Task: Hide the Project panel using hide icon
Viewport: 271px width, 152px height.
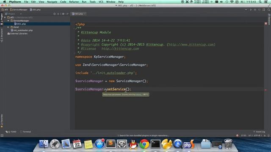Action: coord(68,14)
